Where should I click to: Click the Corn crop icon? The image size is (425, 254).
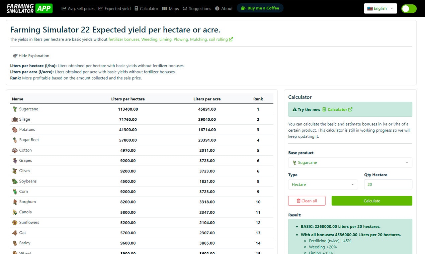tap(15, 192)
